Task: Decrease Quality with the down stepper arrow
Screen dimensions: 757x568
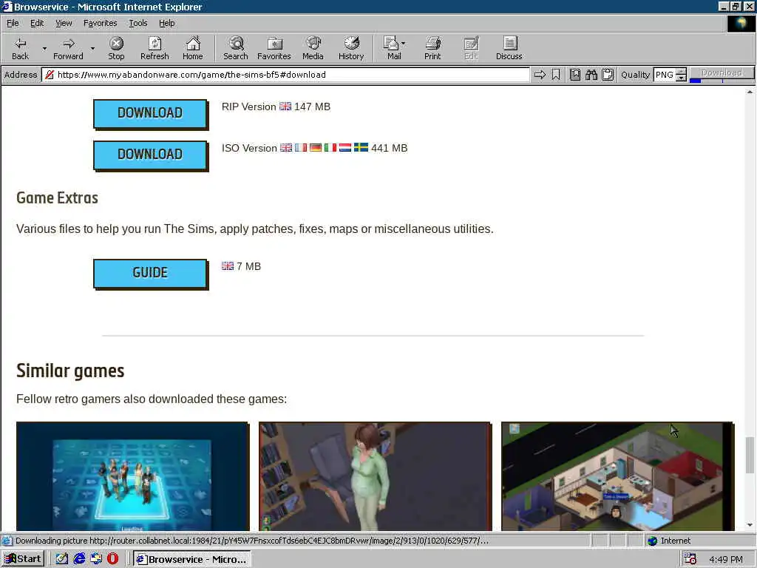Action: point(681,78)
